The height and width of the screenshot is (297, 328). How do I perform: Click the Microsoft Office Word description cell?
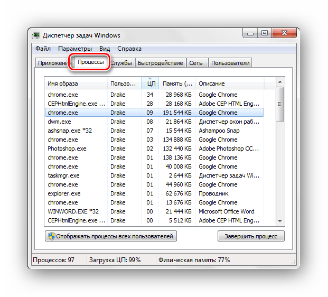(227, 211)
